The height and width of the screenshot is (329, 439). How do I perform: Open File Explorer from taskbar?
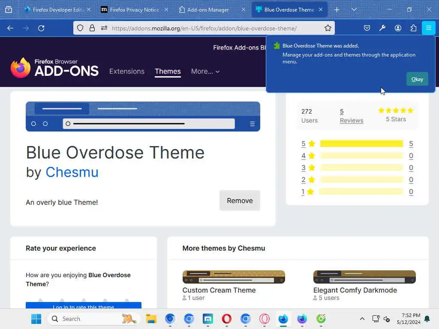click(151, 319)
